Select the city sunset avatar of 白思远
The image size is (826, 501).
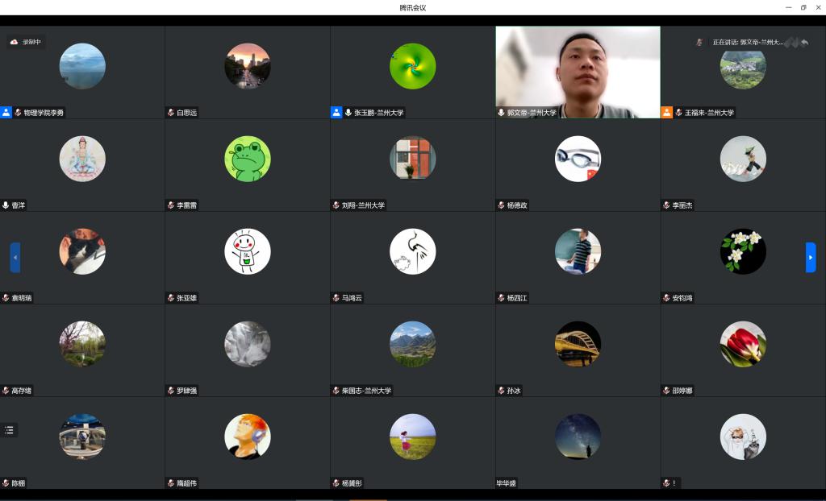248,66
